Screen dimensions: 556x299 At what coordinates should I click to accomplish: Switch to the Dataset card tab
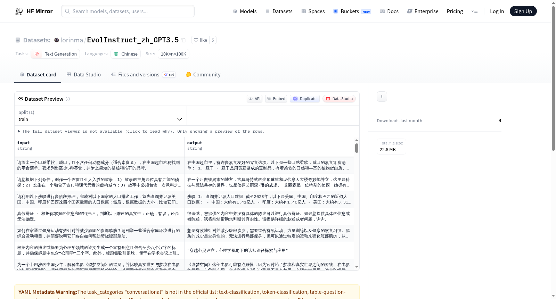coord(38,74)
